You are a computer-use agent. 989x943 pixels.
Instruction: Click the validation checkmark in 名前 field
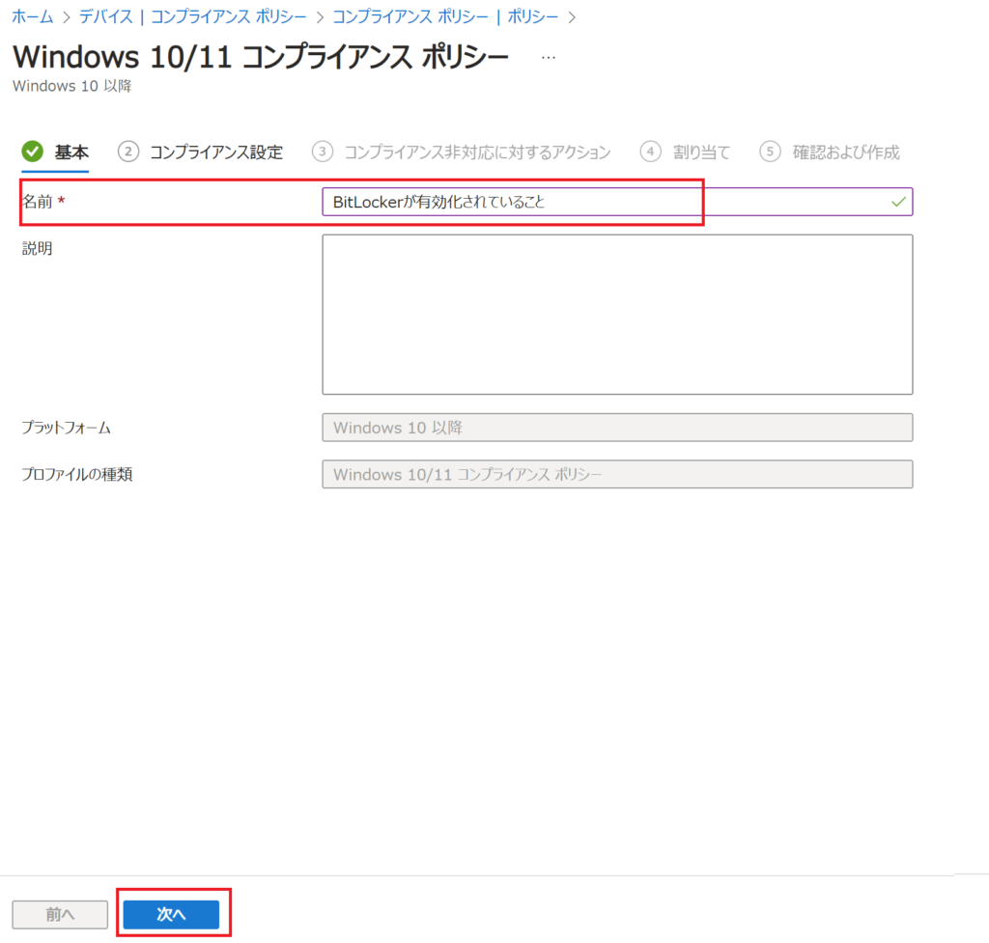pos(898,202)
